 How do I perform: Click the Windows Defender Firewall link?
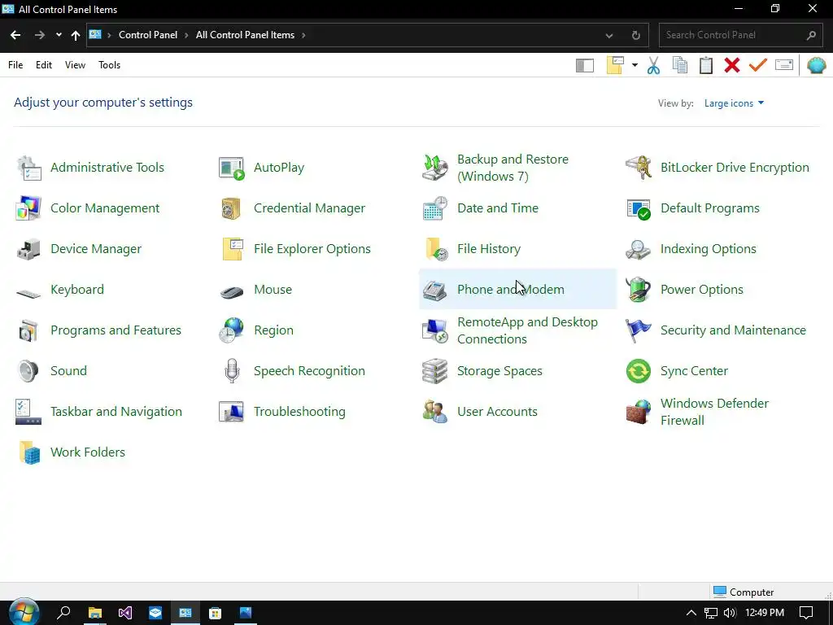point(714,412)
